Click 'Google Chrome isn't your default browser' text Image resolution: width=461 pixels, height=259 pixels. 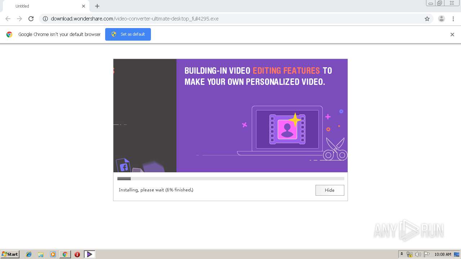[59, 35]
